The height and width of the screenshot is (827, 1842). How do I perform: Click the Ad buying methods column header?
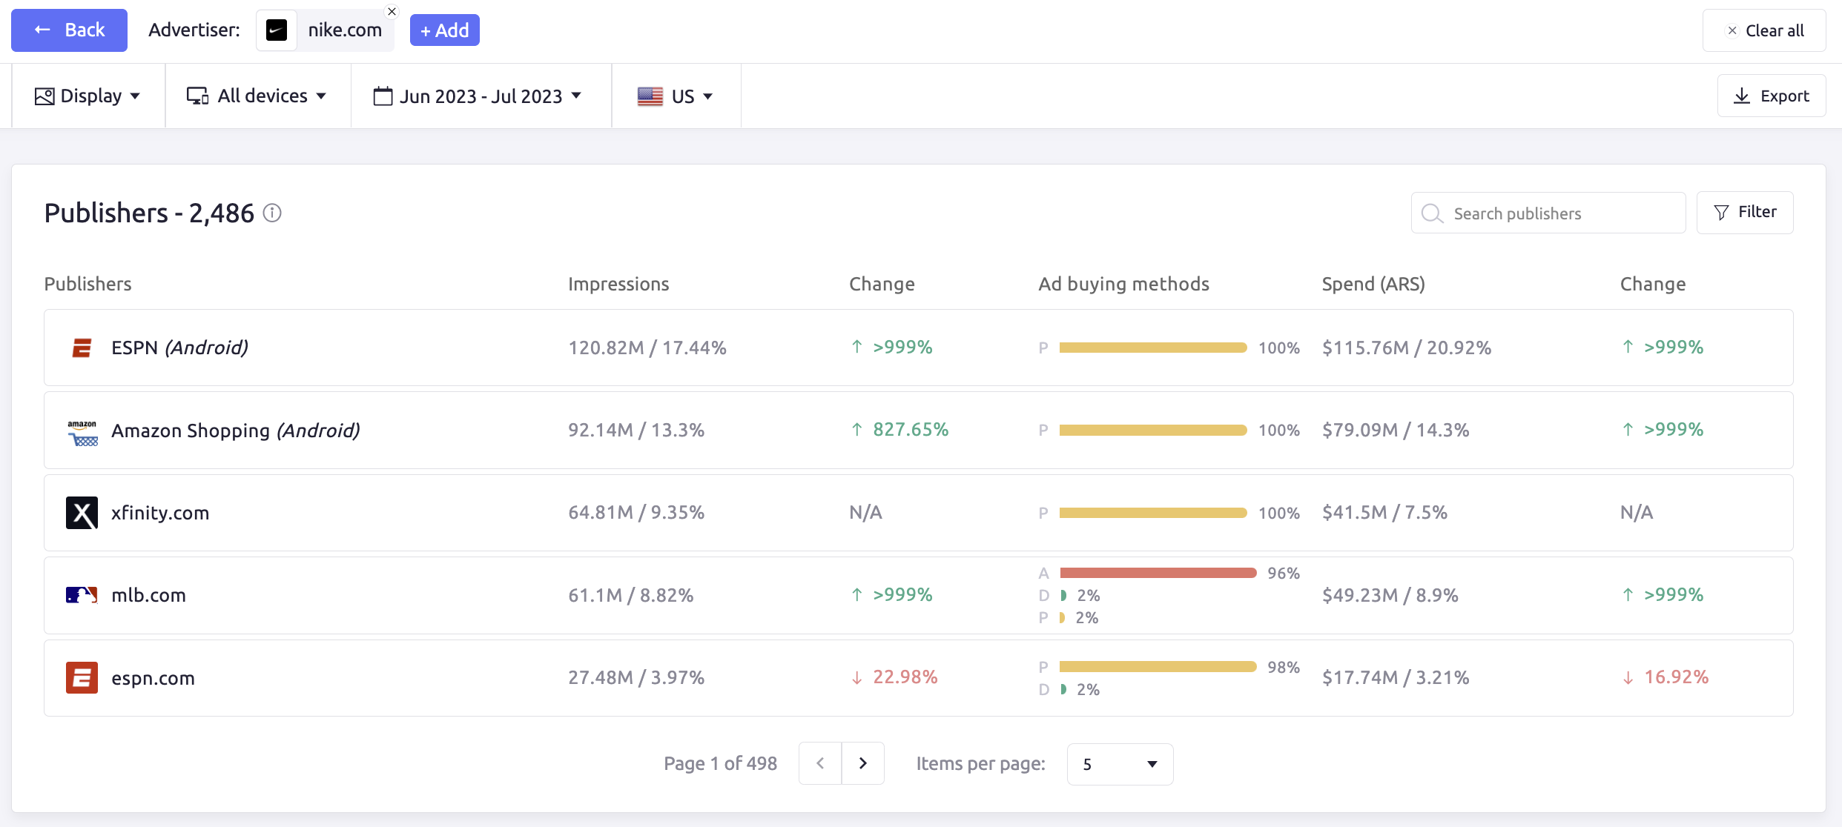click(x=1123, y=284)
